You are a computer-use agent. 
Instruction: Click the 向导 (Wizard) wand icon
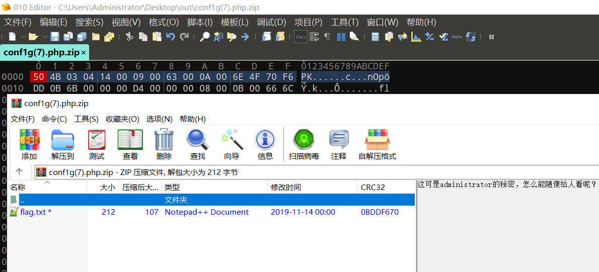pyautogui.click(x=232, y=144)
